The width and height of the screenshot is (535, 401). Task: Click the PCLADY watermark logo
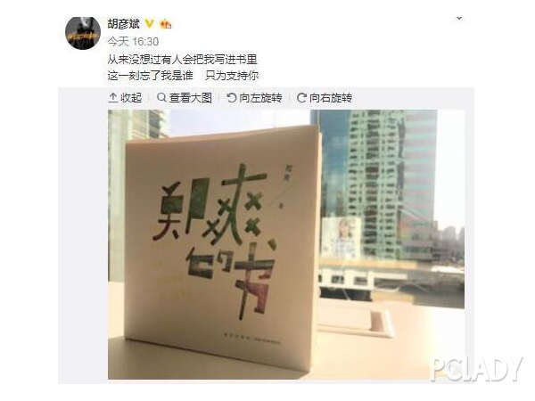[x=477, y=369]
